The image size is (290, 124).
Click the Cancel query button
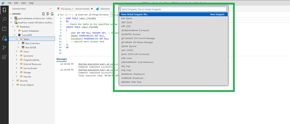[x=69, y=15]
